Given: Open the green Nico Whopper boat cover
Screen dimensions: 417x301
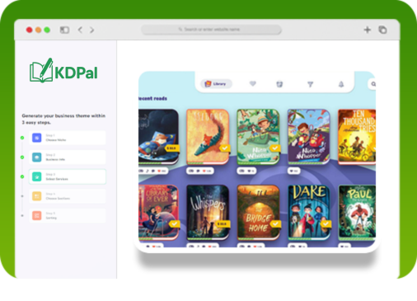Looking at the screenshot, I should pyautogui.click(x=258, y=137).
